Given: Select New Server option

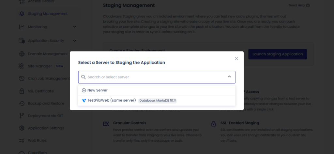Looking at the screenshot, I should click(157, 90).
